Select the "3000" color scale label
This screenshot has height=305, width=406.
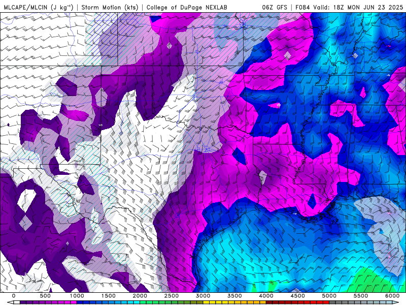pyautogui.click(x=203, y=296)
